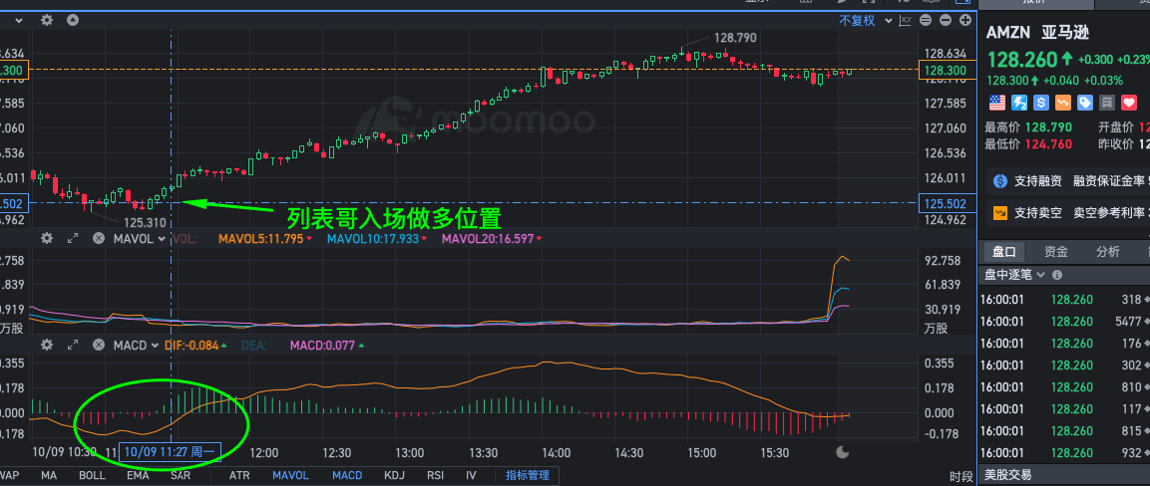
Task: Click the US flag market icon
Action: 996,103
